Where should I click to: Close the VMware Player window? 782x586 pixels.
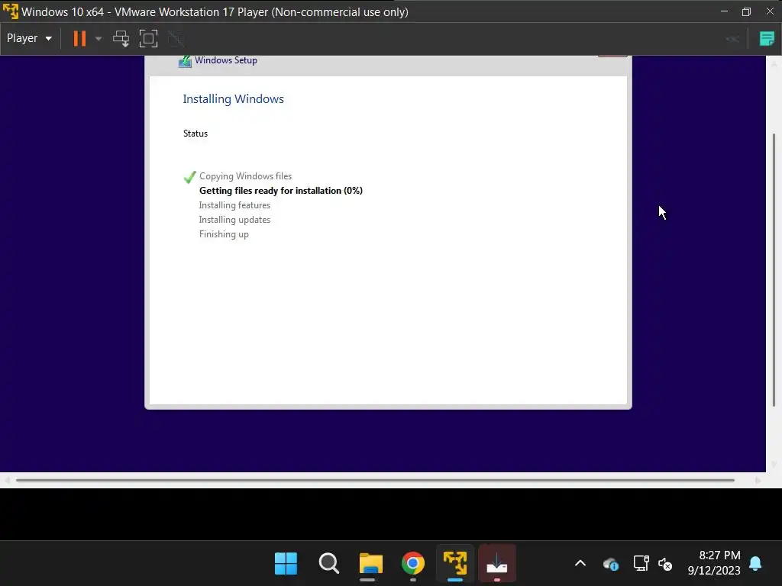pos(770,11)
